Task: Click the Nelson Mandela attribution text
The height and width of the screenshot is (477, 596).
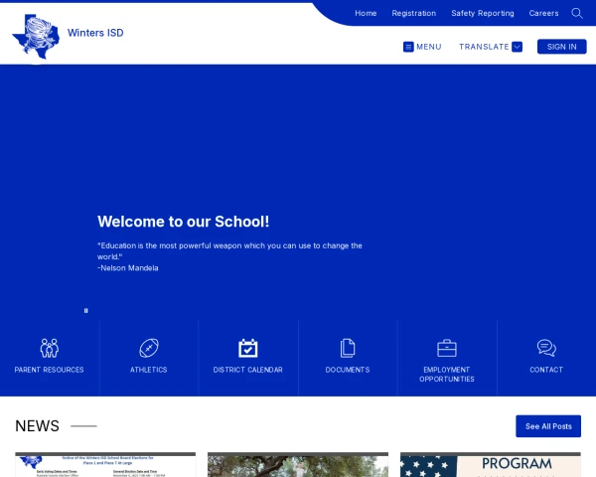Action: (x=128, y=268)
